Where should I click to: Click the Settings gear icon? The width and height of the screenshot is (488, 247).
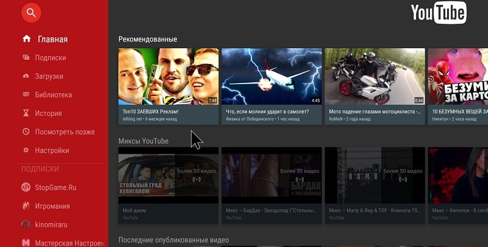[26, 150]
